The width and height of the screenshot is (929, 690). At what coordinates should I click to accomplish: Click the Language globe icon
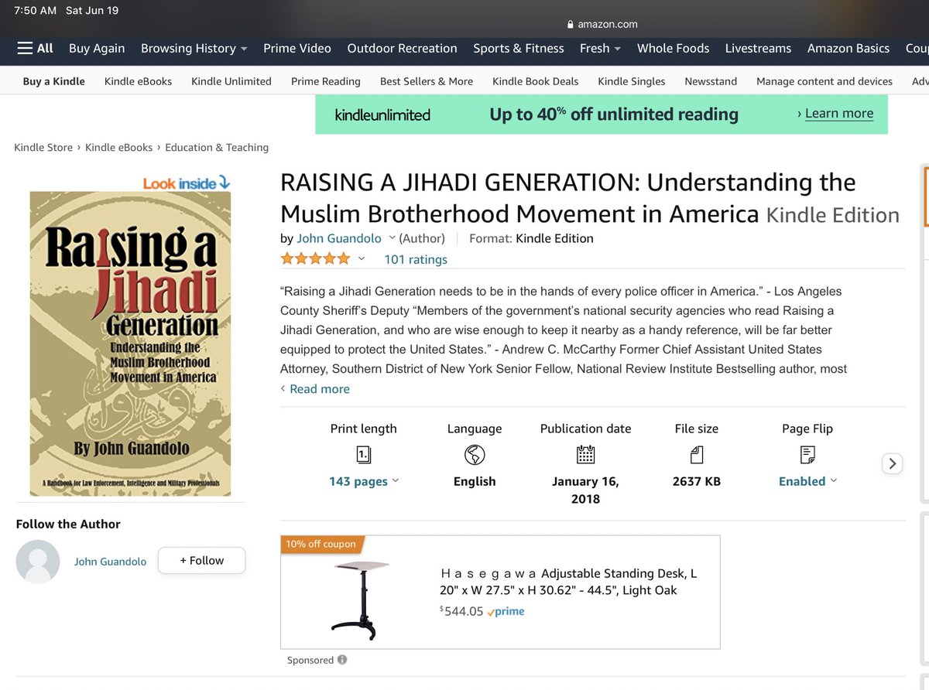[474, 454]
